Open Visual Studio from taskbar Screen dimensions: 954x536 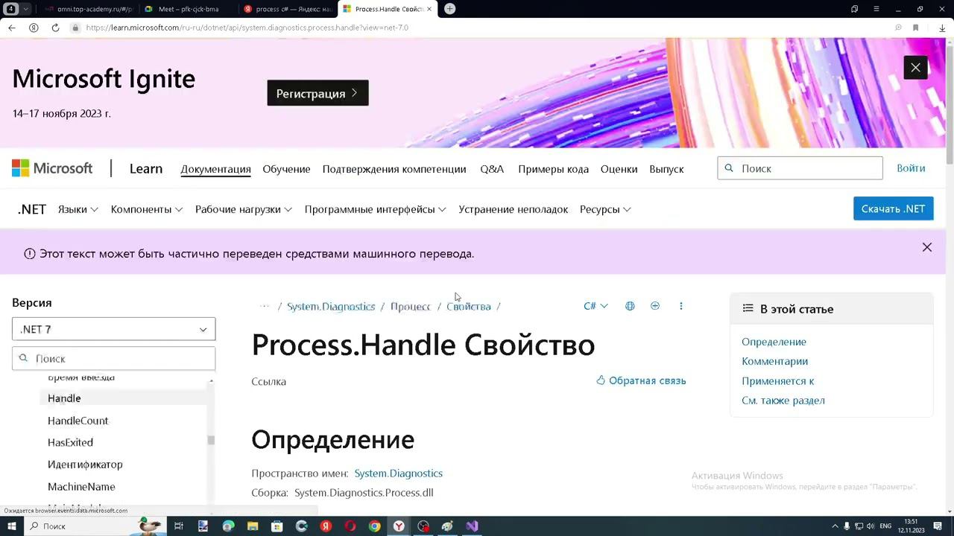[x=472, y=526]
